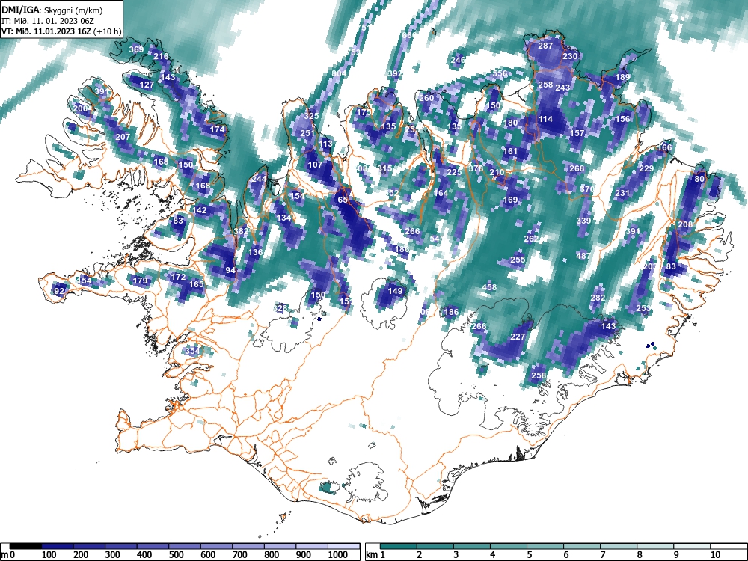Select the blue swatch between 400 and 500 m

[153, 546]
